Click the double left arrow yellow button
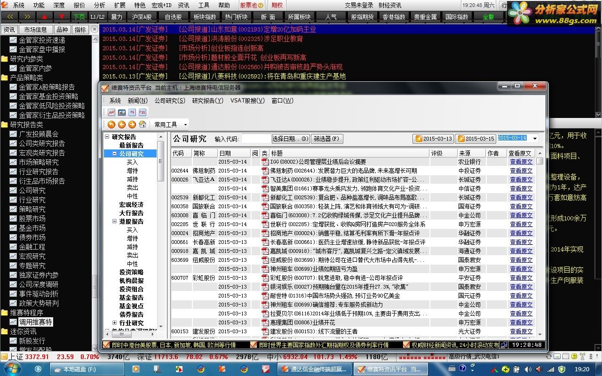Screen dimensions: 602x376 tap(10, 16)
